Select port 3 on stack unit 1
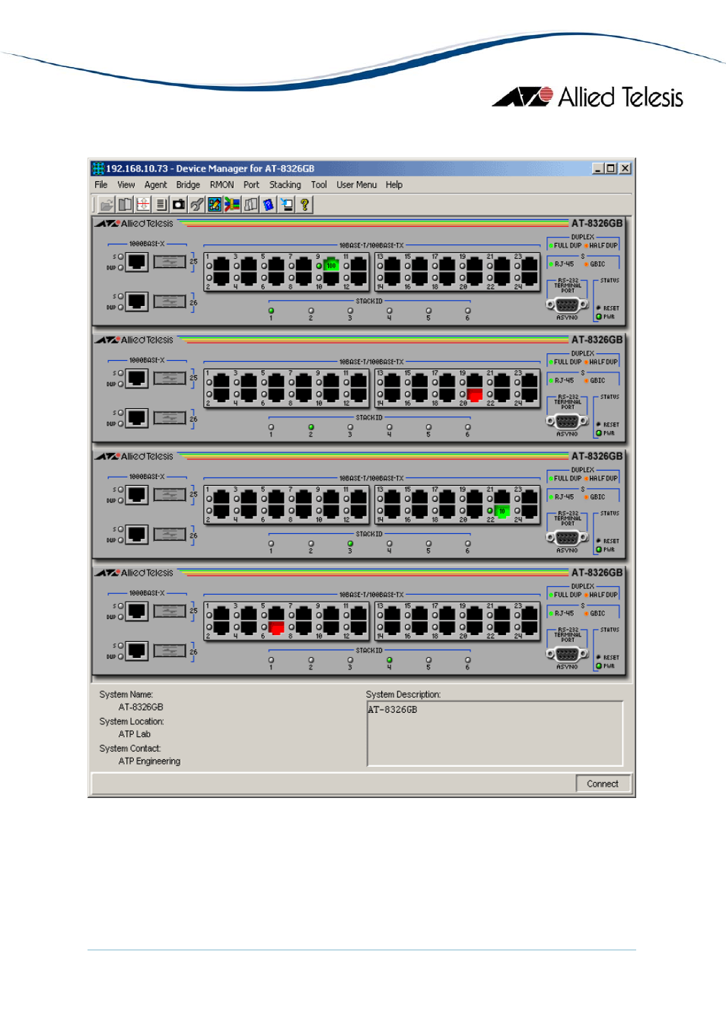 249,265
